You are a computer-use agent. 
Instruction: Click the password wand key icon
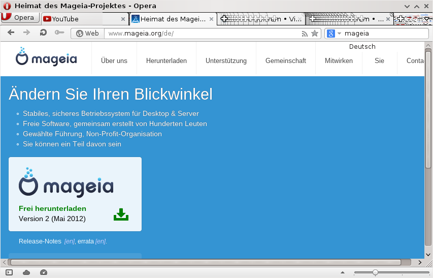(x=59, y=33)
